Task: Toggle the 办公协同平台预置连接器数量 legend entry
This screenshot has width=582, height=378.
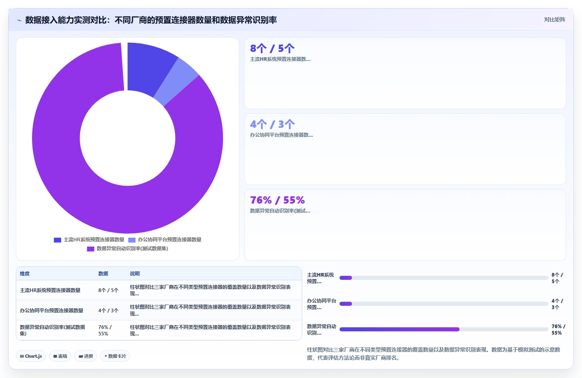Action: [165, 240]
